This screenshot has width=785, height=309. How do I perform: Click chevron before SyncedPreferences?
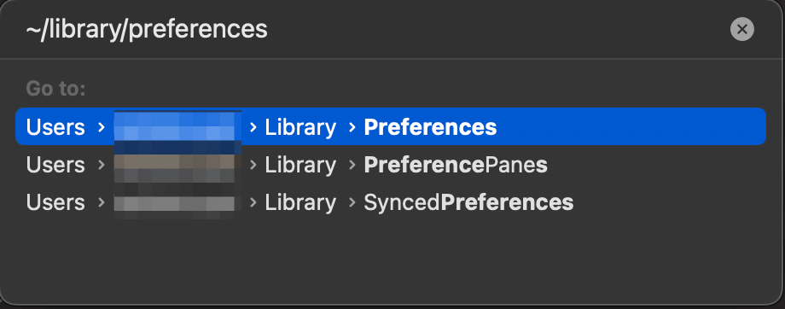pyautogui.click(x=352, y=202)
